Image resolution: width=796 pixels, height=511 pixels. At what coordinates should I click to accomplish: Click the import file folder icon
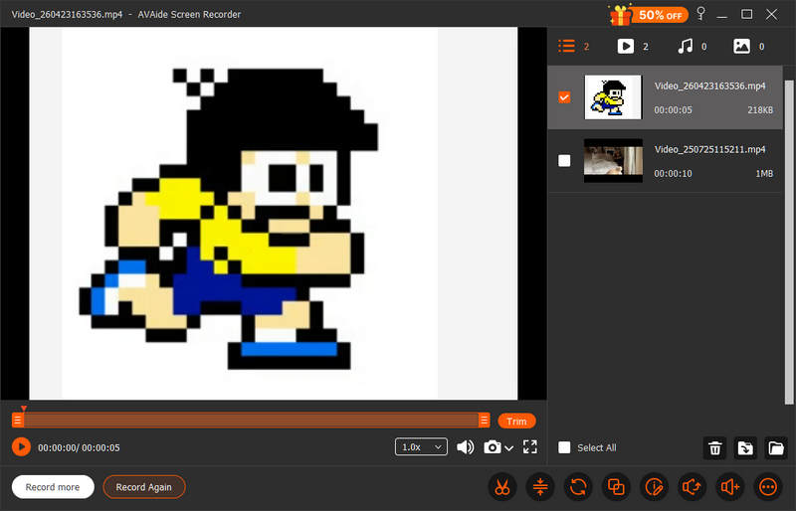point(745,448)
